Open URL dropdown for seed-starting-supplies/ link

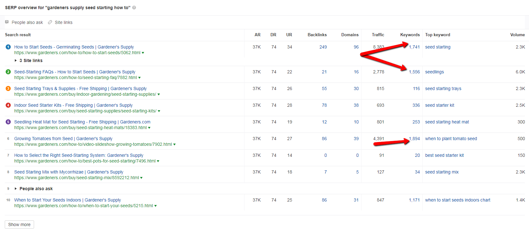point(159,94)
